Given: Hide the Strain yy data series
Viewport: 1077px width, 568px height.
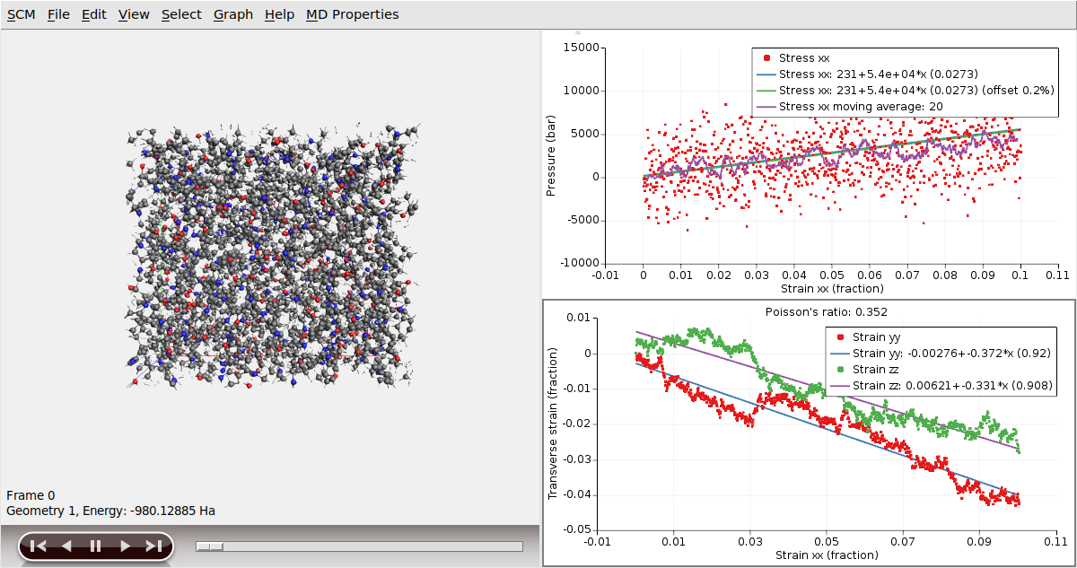Looking at the screenshot, I should pos(838,336).
